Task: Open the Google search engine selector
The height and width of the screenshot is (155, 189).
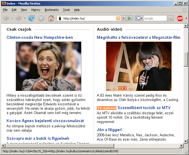Action: [139, 18]
